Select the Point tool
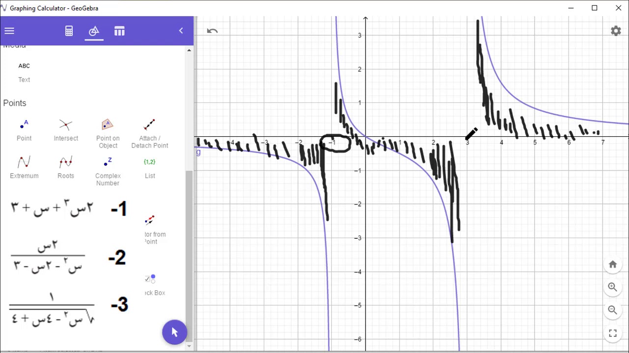The width and height of the screenshot is (629, 353). point(24,130)
